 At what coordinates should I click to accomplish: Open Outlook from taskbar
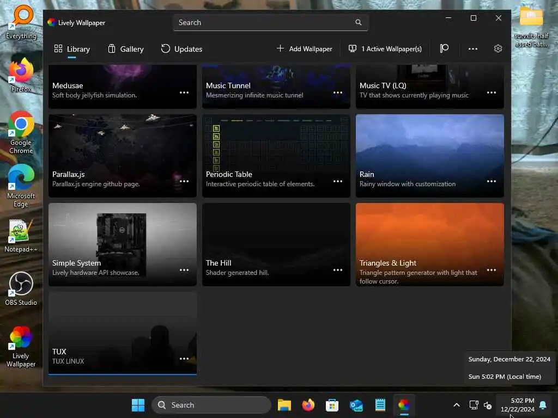(x=356, y=405)
